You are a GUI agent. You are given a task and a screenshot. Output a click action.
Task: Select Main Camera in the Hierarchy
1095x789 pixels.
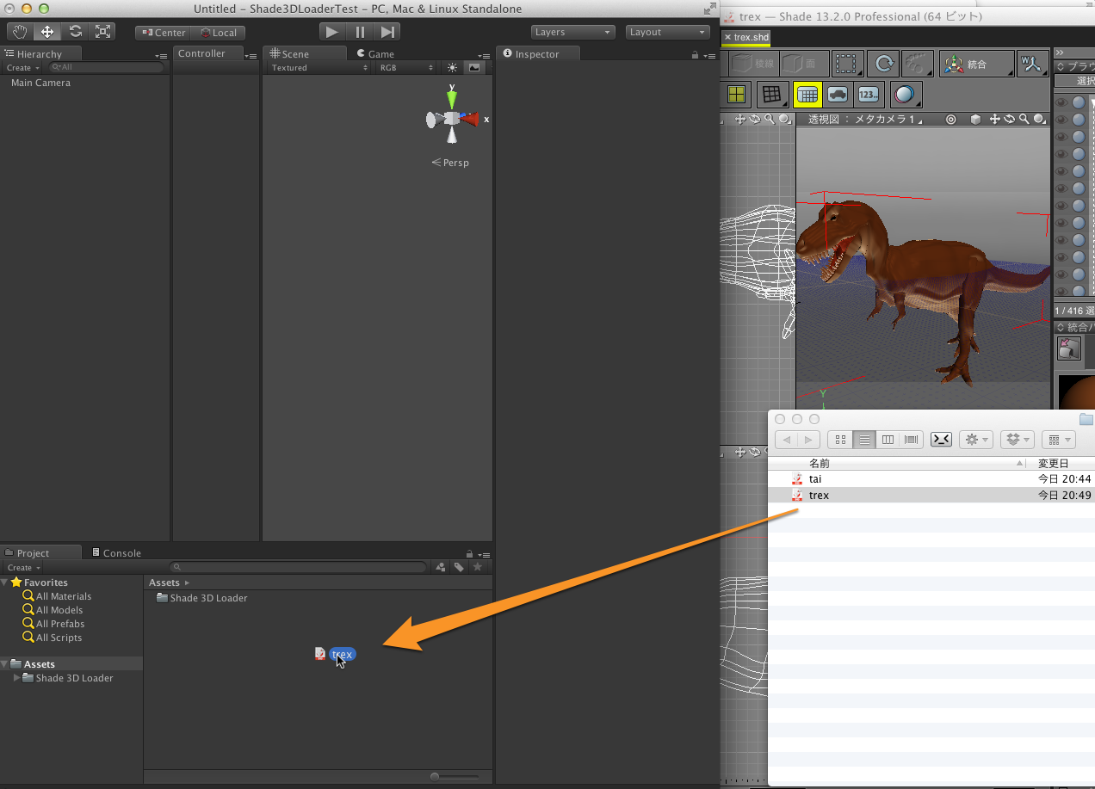[x=40, y=83]
